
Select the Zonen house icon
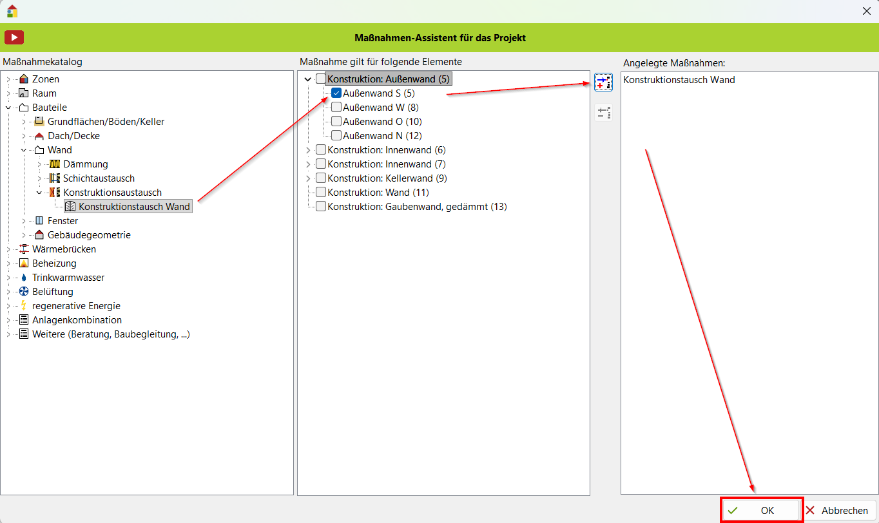click(x=24, y=79)
